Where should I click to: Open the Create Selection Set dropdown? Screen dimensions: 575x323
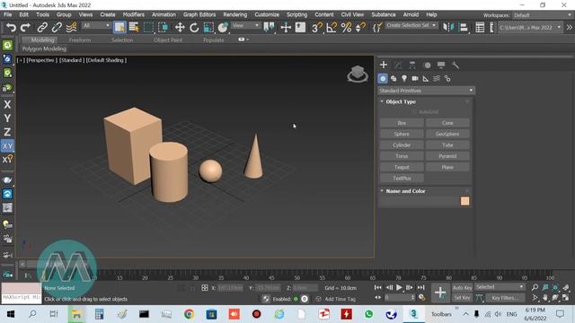coord(411,25)
